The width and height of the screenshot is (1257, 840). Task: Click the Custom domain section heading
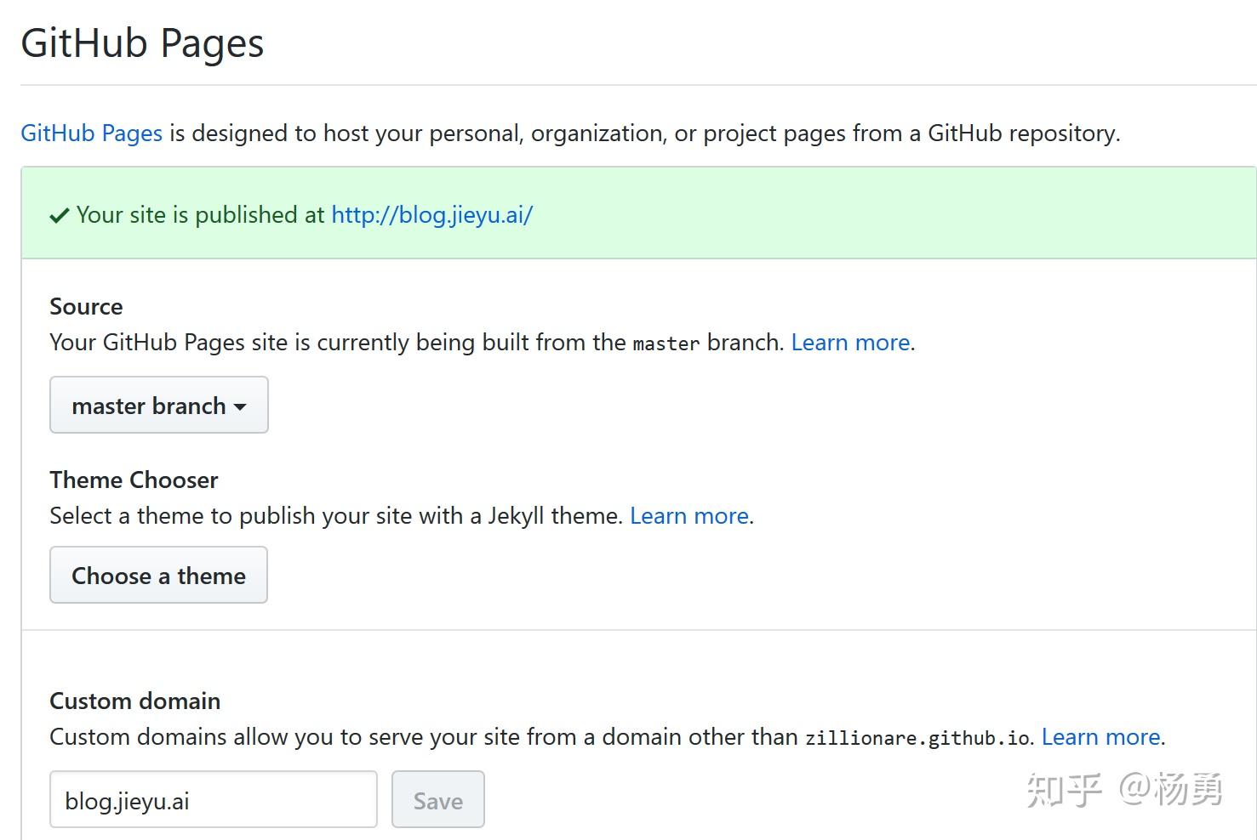pos(134,701)
